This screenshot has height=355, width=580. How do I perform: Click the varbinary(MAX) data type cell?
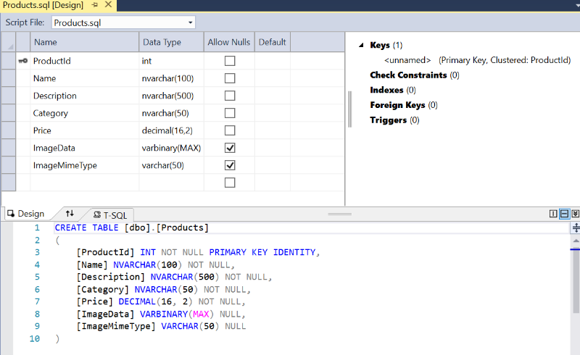[171, 148]
